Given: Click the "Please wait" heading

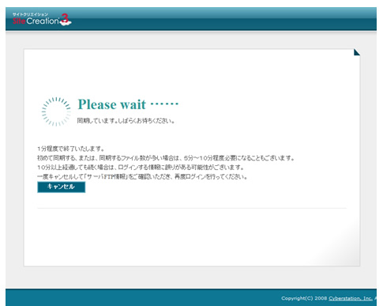Looking at the screenshot, I should [128, 104].
